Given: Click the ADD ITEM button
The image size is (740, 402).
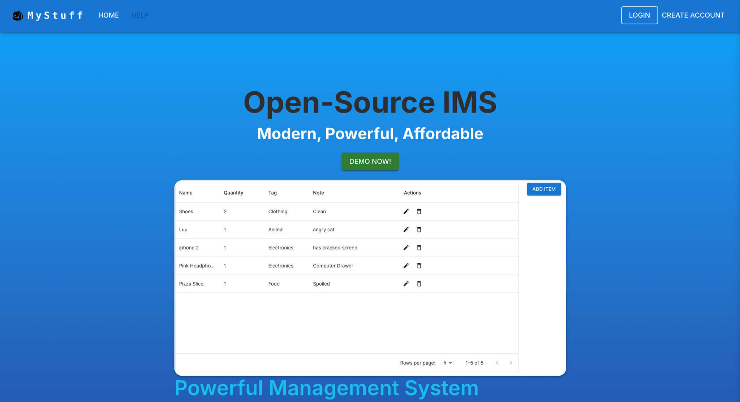Looking at the screenshot, I should click(x=544, y=189).
